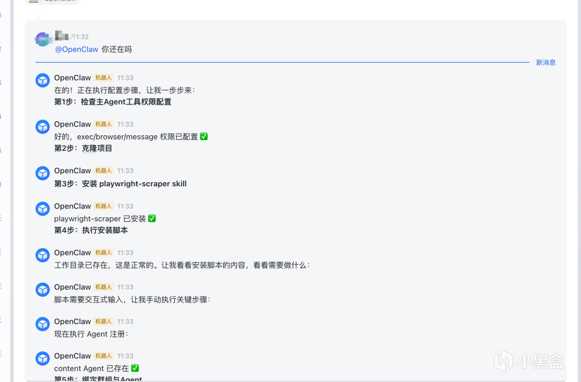Select the text '好的,exec/browser/message 权限已配置'
The width and height of the screenshot is (581, 382).
(x=126, y=136)
